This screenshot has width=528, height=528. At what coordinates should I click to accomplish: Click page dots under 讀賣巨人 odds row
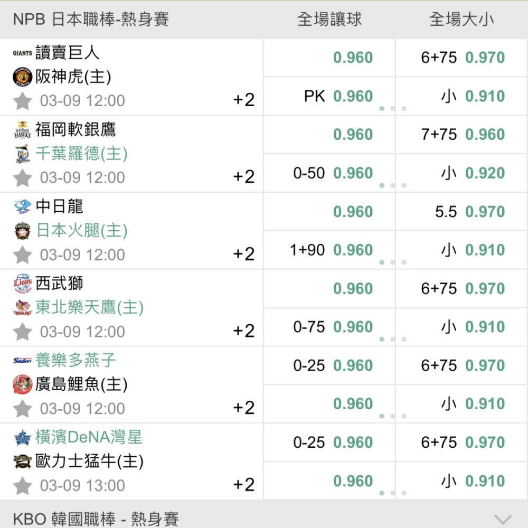pyautogui.click(x=392, y=109)
